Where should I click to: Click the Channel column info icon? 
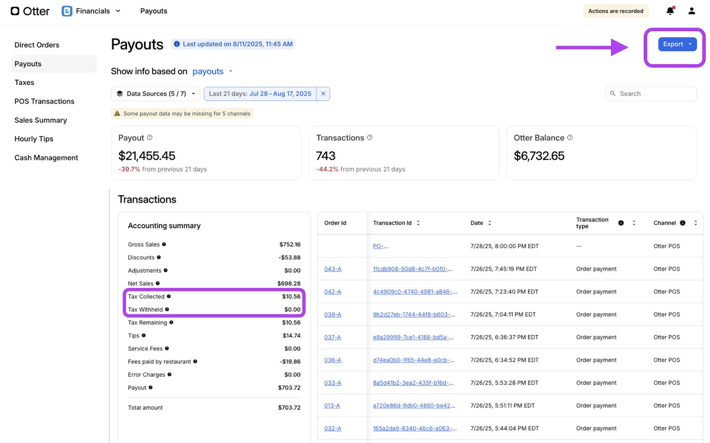pos(682,223)
